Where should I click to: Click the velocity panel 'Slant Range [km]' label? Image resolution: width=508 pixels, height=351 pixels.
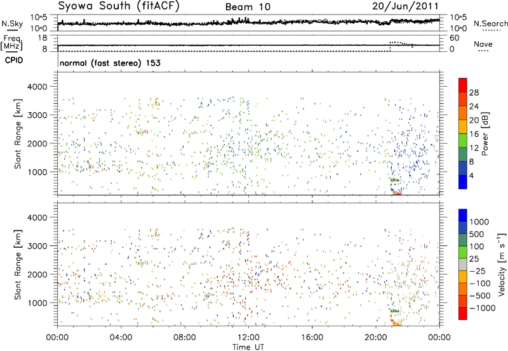18,264
